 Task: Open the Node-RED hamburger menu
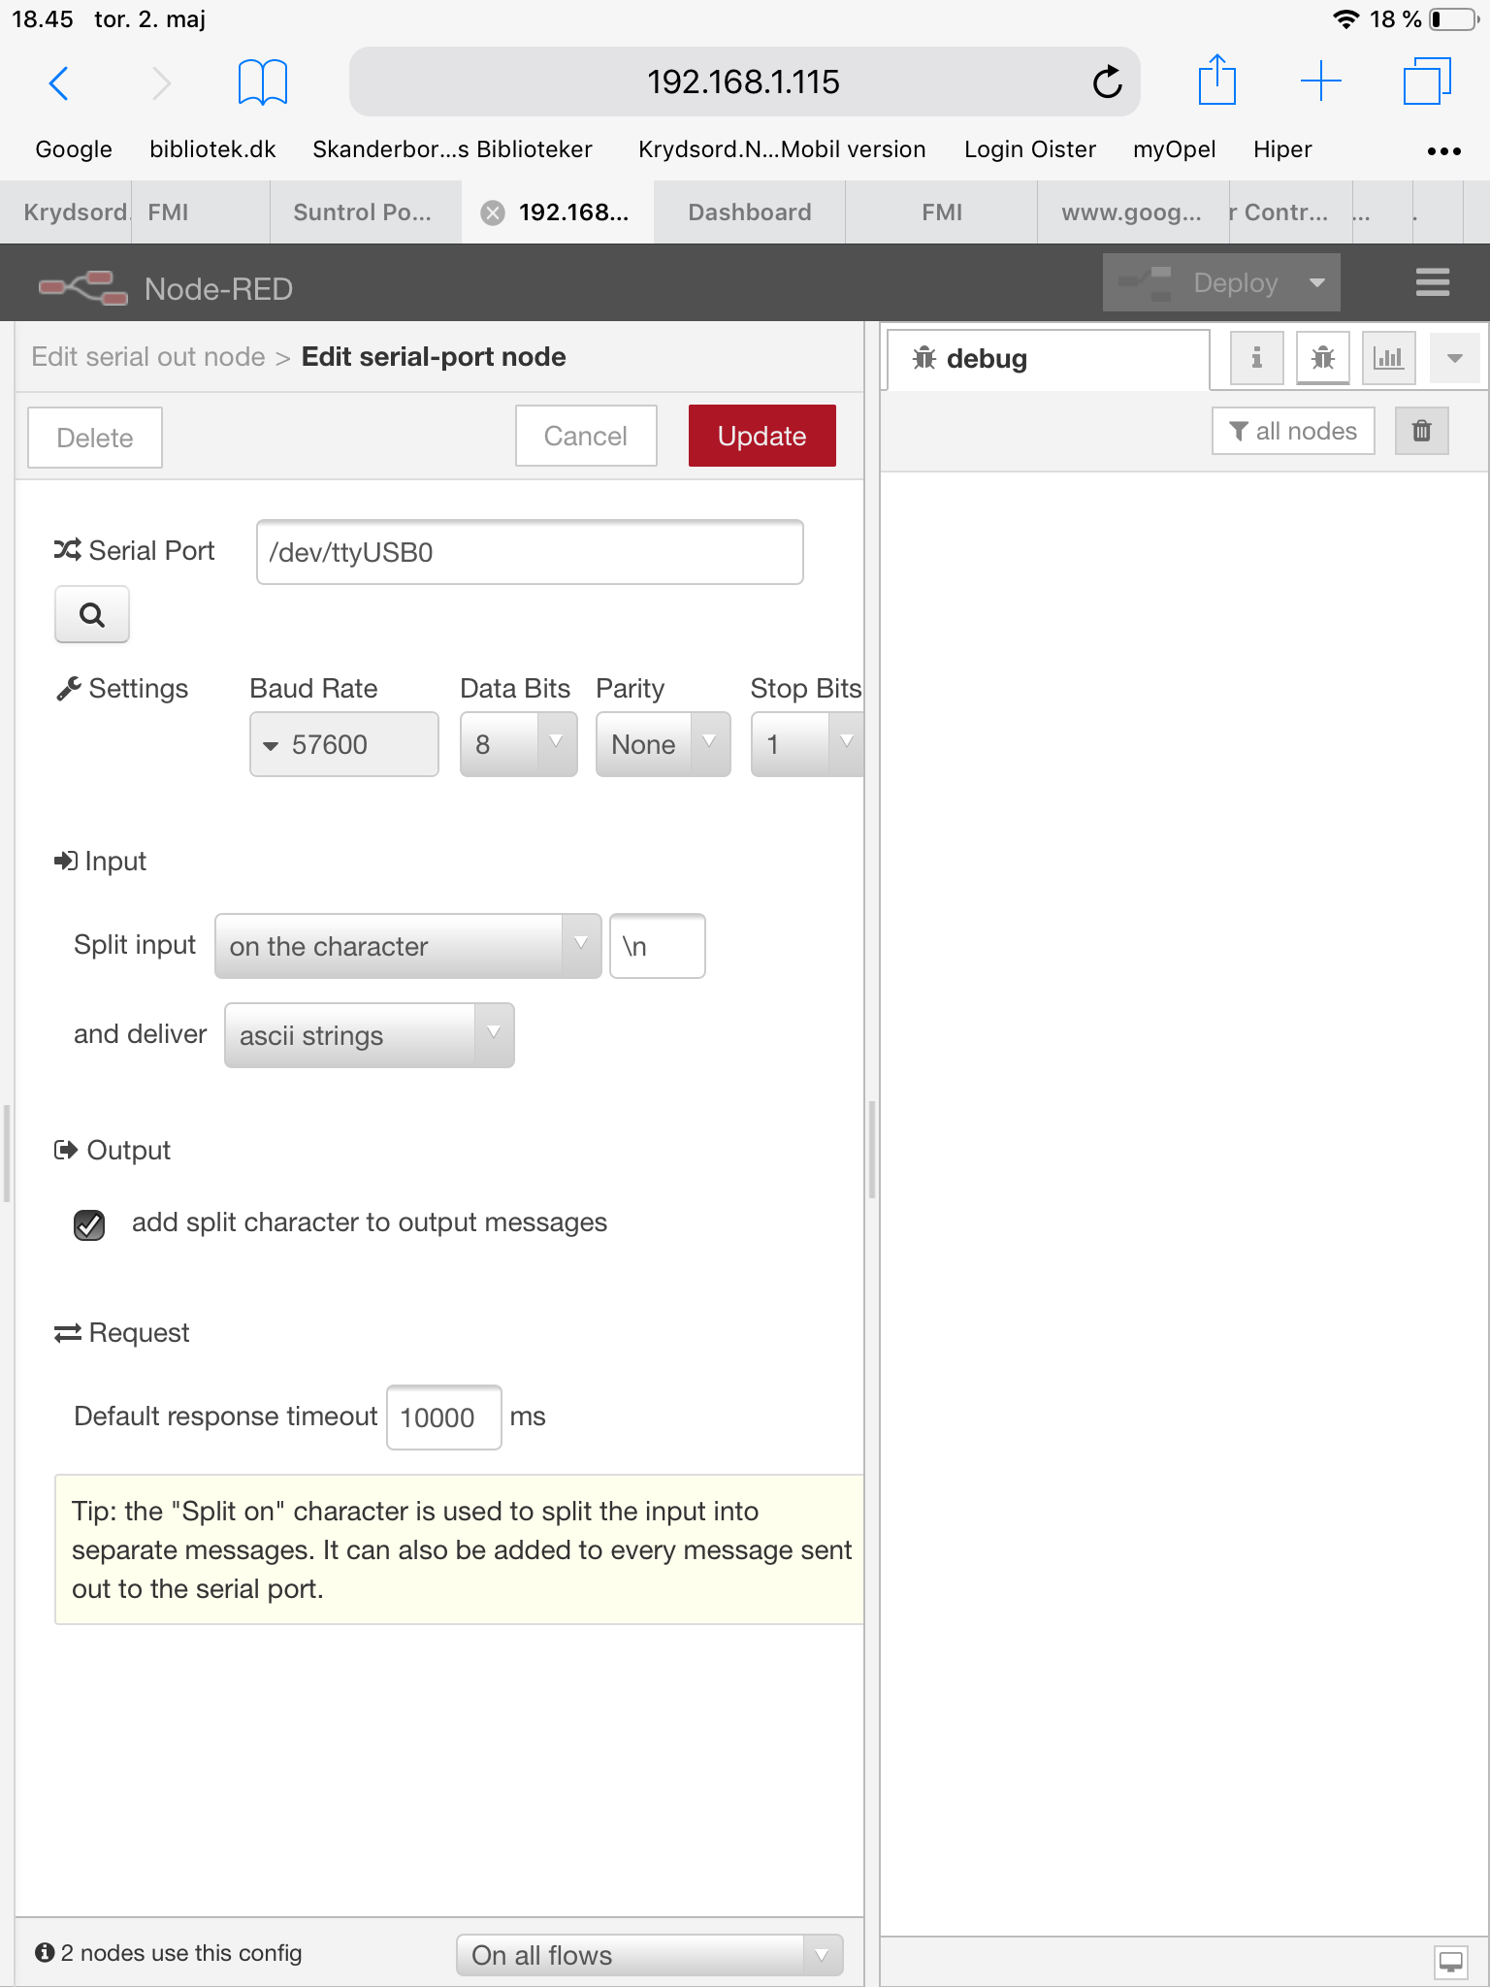click(1433, 282)
